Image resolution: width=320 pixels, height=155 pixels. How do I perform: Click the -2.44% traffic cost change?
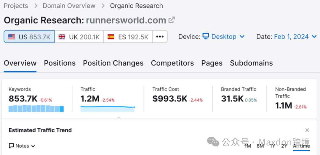196,100
